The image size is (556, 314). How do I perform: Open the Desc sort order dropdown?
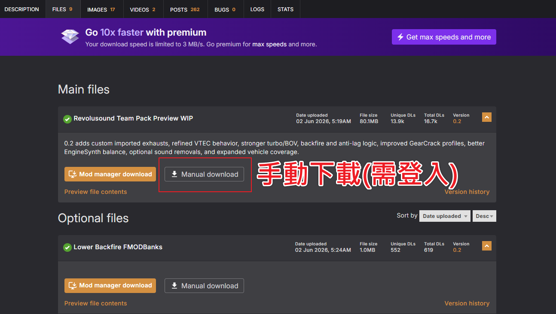click(x=484, y=216)
